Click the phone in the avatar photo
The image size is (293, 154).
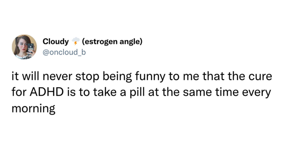pos(31,48)
